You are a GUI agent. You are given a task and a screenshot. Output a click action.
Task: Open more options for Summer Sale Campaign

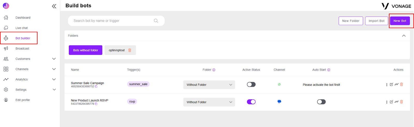coord(387,85)
